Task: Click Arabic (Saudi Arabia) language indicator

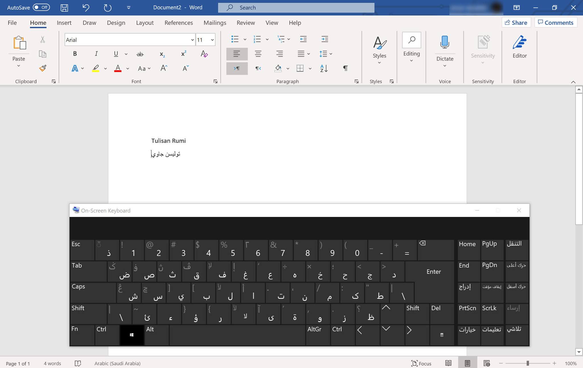Action: pos(117,363)
